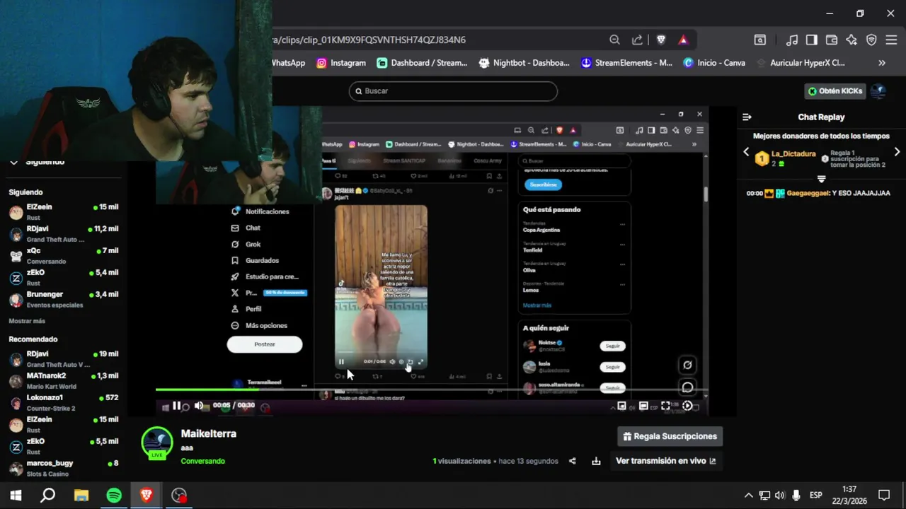The height and width of the screenshot is (509, 906).
Task: Open Brave VPN shield icon
Action: [871, 40]
